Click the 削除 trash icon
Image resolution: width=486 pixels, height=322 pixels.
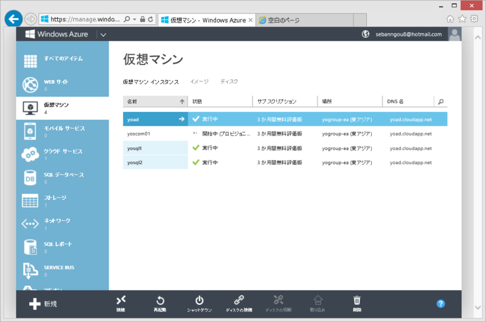pos(357,300)
